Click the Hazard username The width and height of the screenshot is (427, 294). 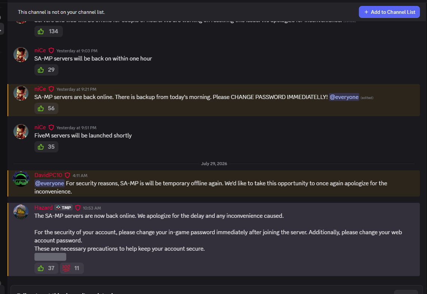pyautogui.click(x=43, y=208)
